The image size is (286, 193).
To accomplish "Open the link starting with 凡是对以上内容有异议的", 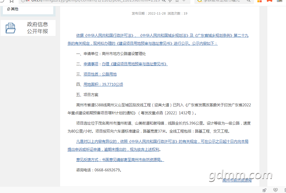I will pos(158,145).
